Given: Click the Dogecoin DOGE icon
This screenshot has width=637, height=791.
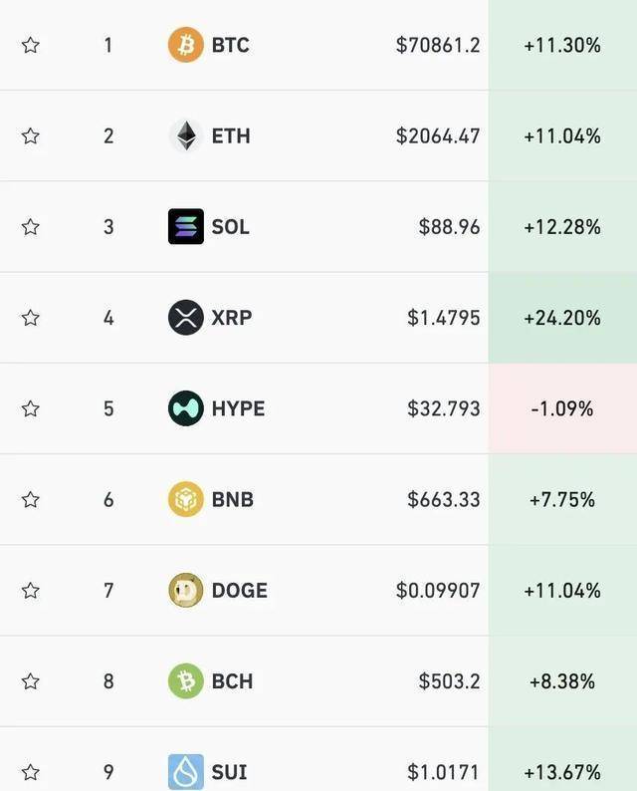Looking at the screenshot, I should click(185, 590).
